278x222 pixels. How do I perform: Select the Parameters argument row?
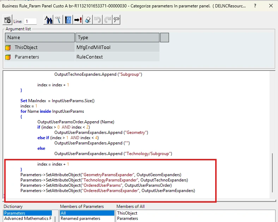pos(82,57)
